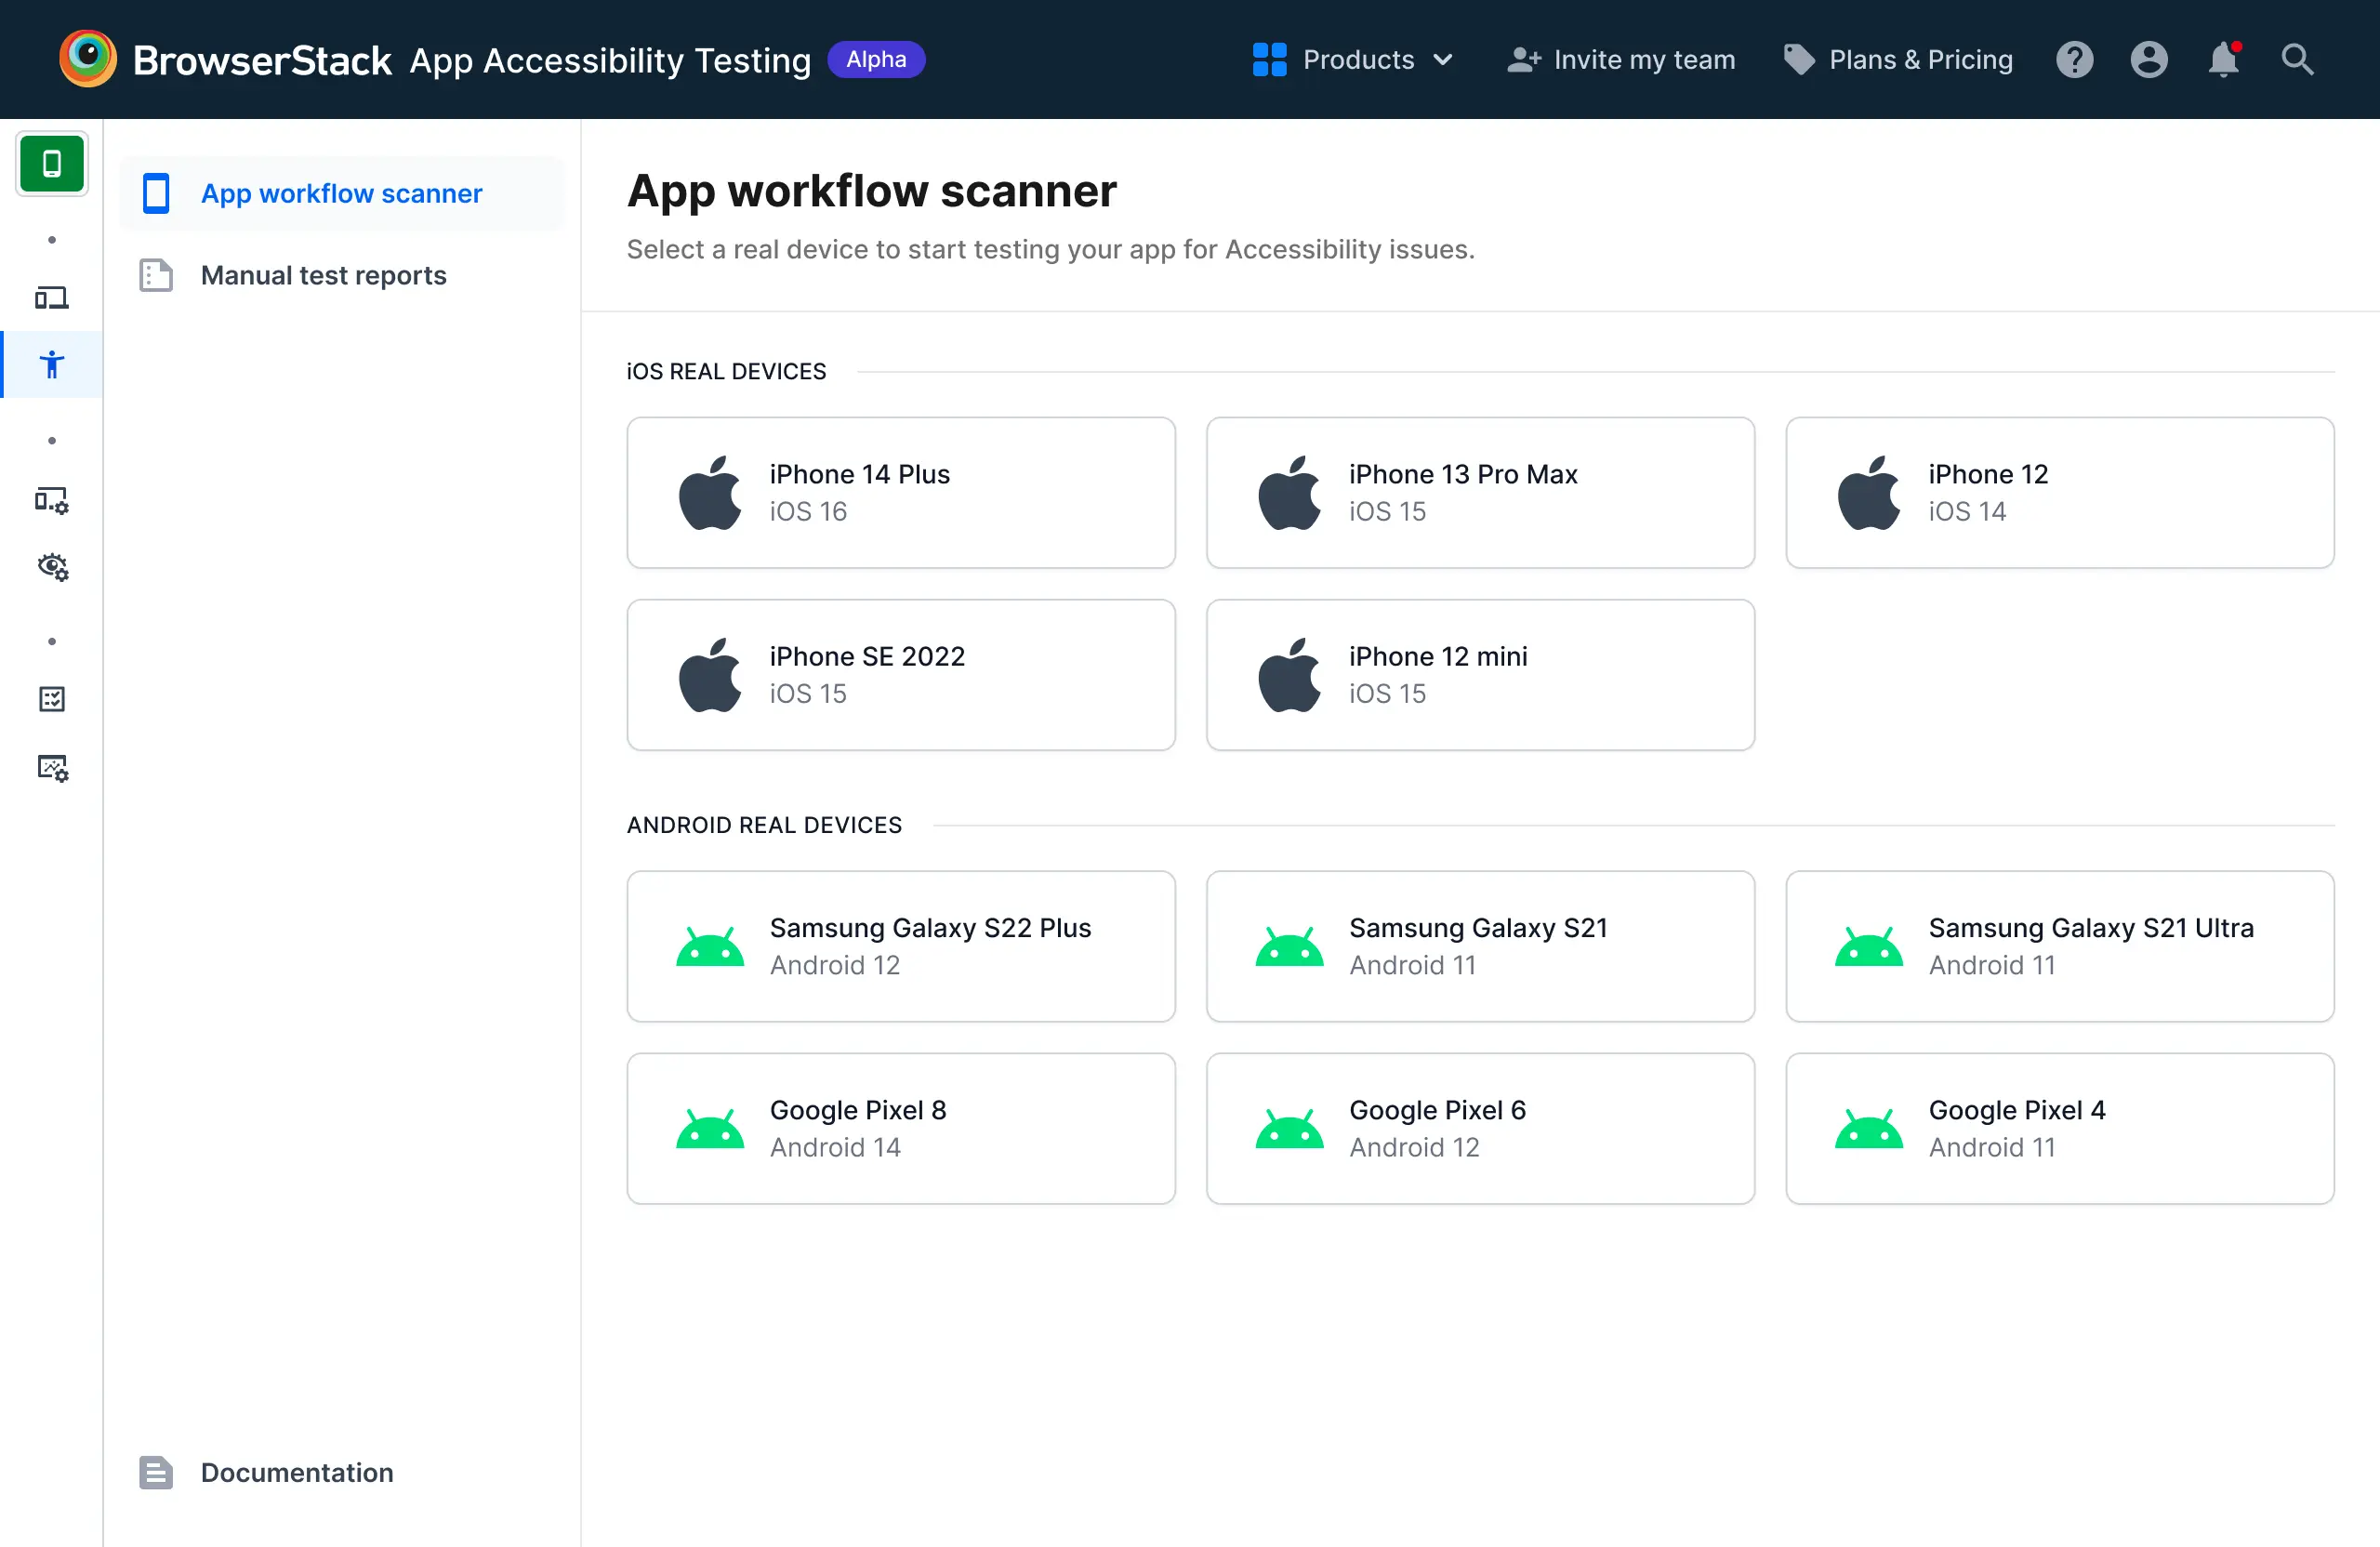Viewport: 2380px width, 1547px height.
Task: Select the green mobile device sidebar icon
Action: pos(52,163)
